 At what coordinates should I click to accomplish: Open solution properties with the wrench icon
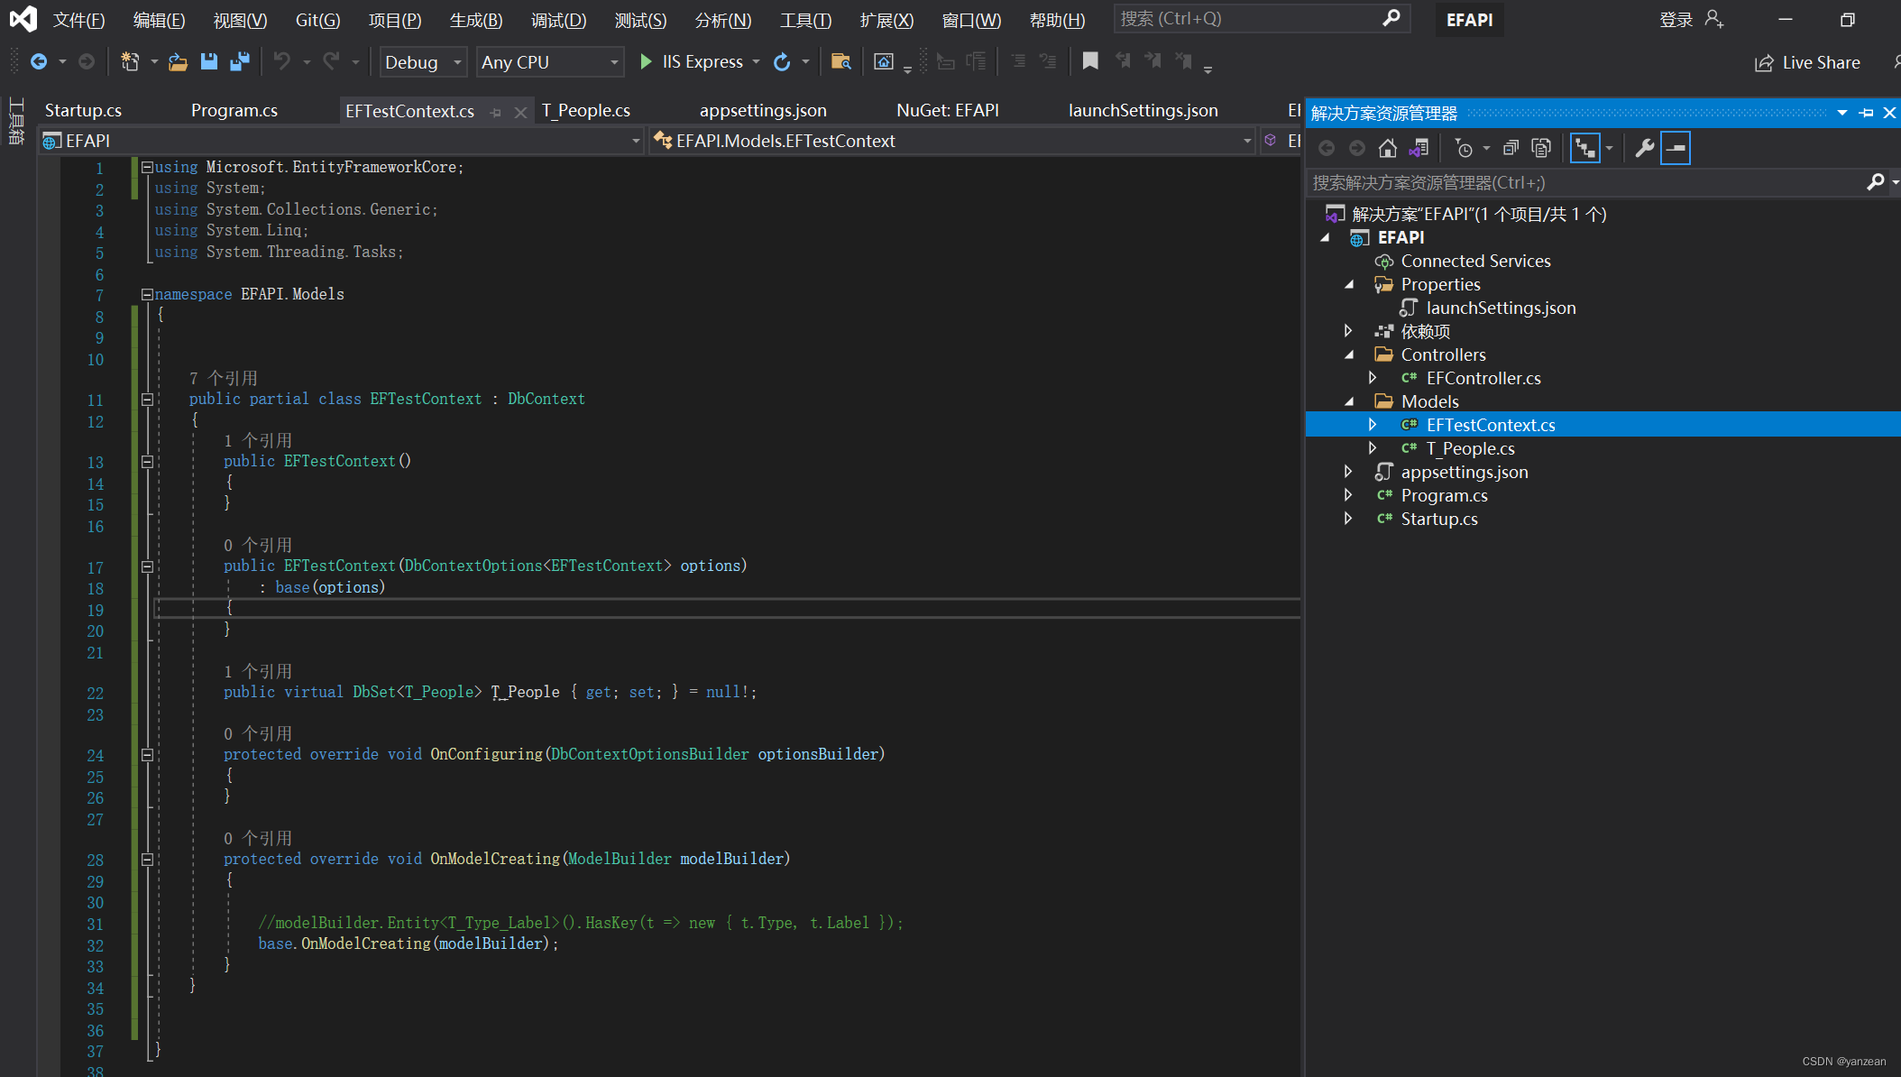[x=1644, y=148]
